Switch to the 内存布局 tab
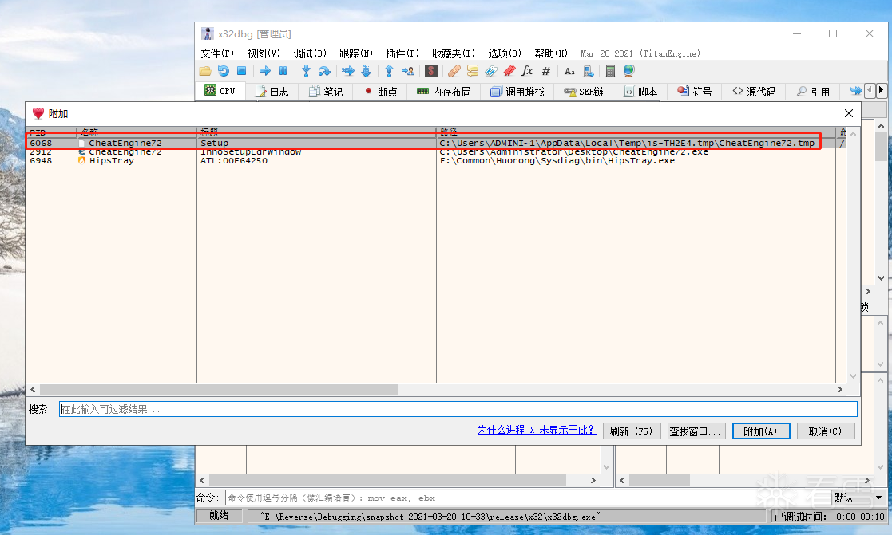Viewport: 892px width, 535px height. (444, 92)
